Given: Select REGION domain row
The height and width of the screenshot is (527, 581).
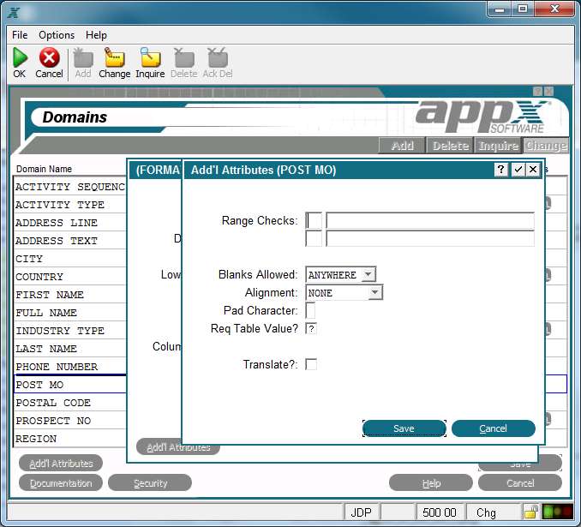Looking at the screenshot, I should (70, 439).
